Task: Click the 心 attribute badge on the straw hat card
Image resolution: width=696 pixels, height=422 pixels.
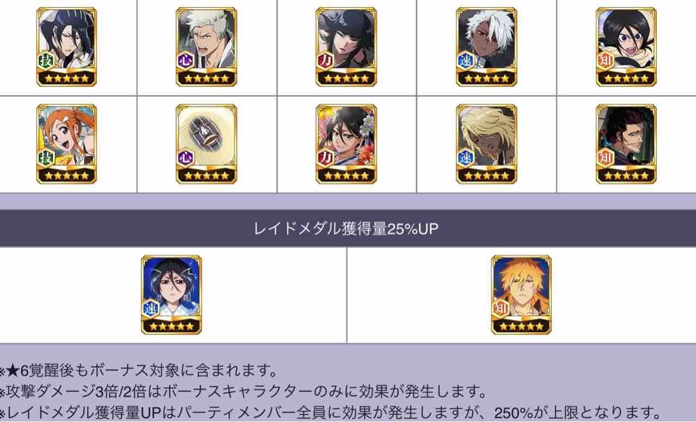Action: 186,158
